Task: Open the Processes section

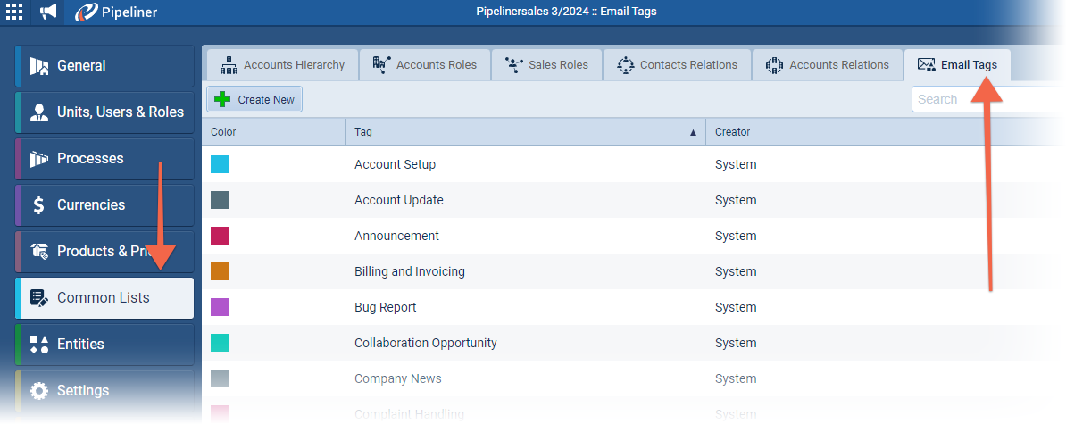Action: pos(104,159)
